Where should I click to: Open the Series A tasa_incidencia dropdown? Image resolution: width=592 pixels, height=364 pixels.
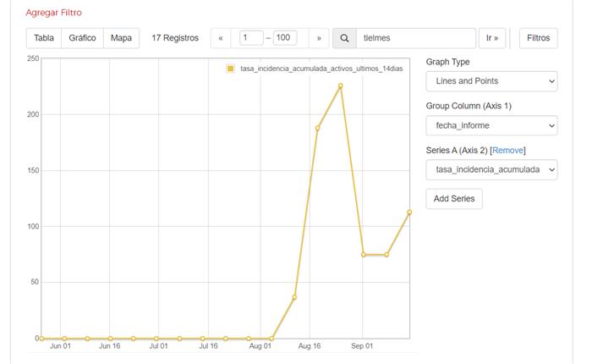(491, 169)
